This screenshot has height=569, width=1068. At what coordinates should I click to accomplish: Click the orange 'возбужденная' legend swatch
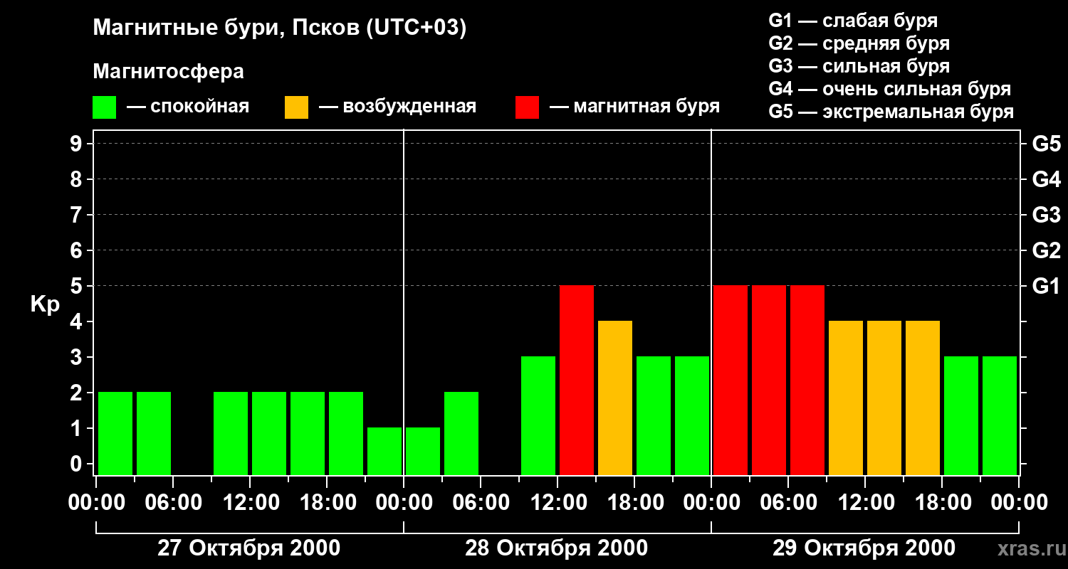tap(297, 107)
